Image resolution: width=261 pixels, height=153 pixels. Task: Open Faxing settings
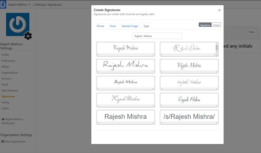point(5,102)
